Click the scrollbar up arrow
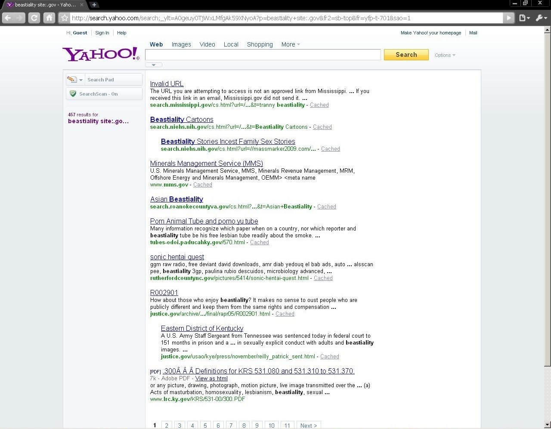Viewport: 551px width, 429px height. pyautogui.click(x=547, y=30)
